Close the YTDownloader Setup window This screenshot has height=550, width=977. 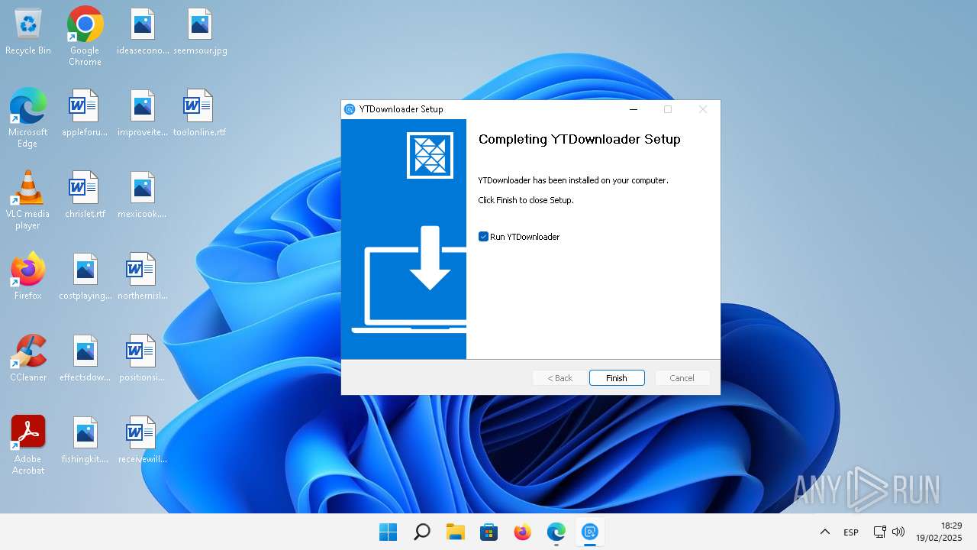coord(703,109)
